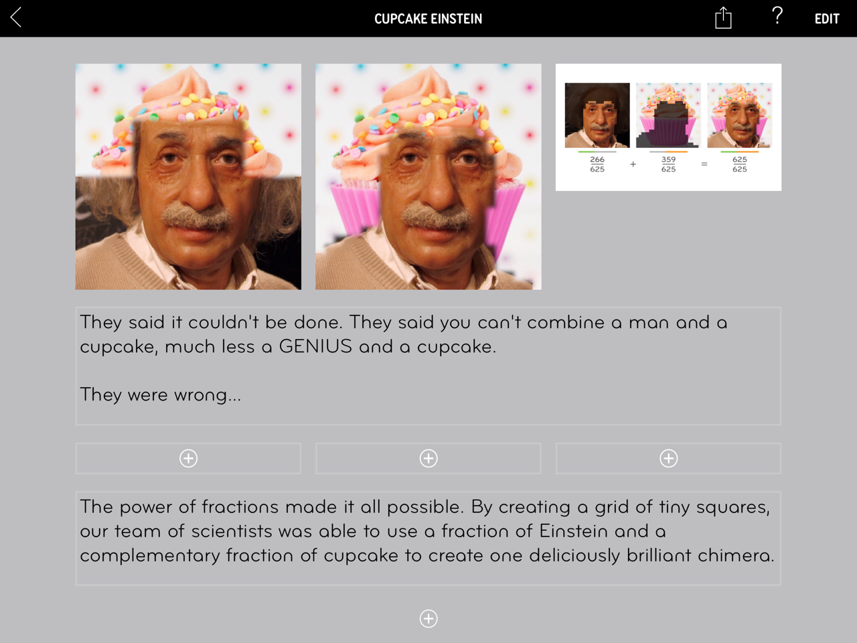The width and height of the screenshot is (857, 643).
Task: Add content with the right plus icon
Action: pos(669,458)
